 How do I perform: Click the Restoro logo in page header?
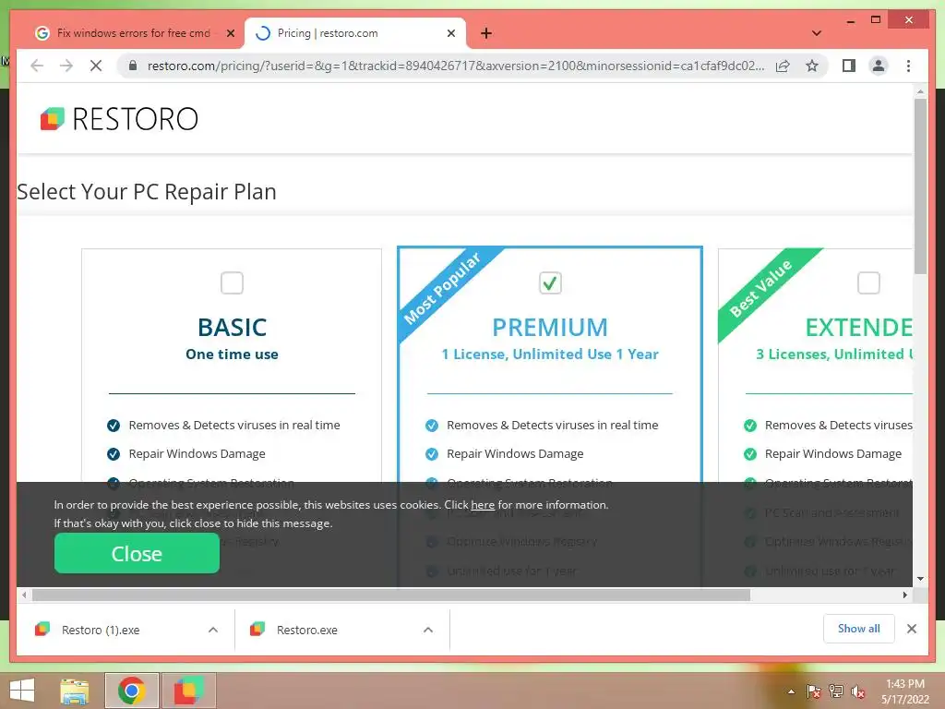tap(119, 119)
